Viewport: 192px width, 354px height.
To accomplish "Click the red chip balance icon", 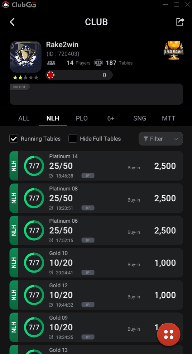I will [51, 75].
